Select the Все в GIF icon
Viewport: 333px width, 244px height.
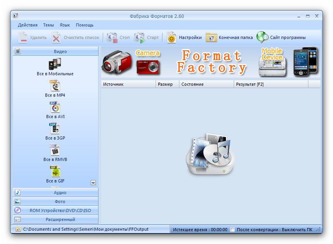(55, 171)
